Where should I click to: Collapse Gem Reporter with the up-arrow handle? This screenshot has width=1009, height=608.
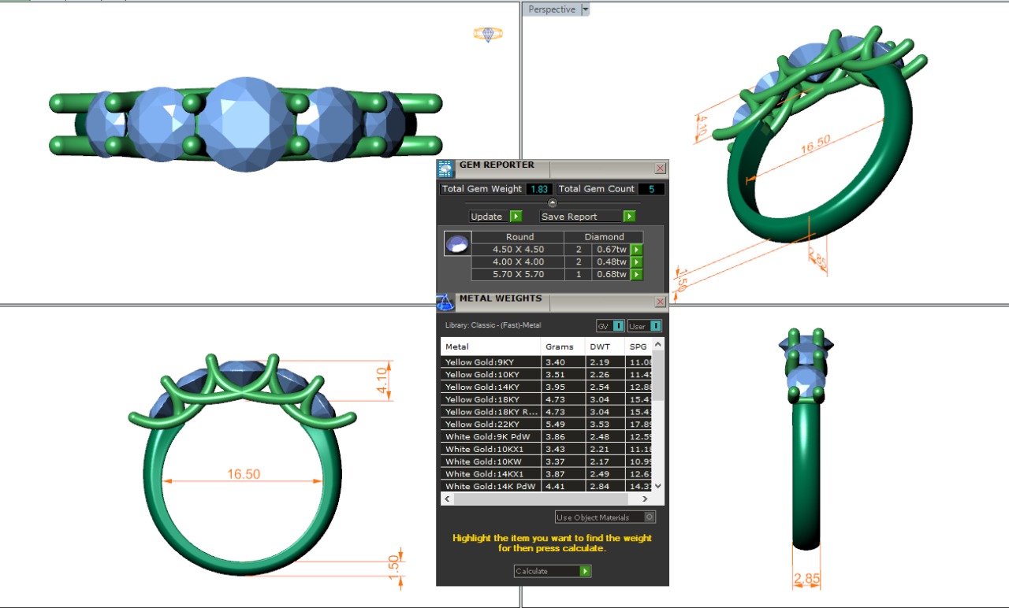(x=553, y=203)
